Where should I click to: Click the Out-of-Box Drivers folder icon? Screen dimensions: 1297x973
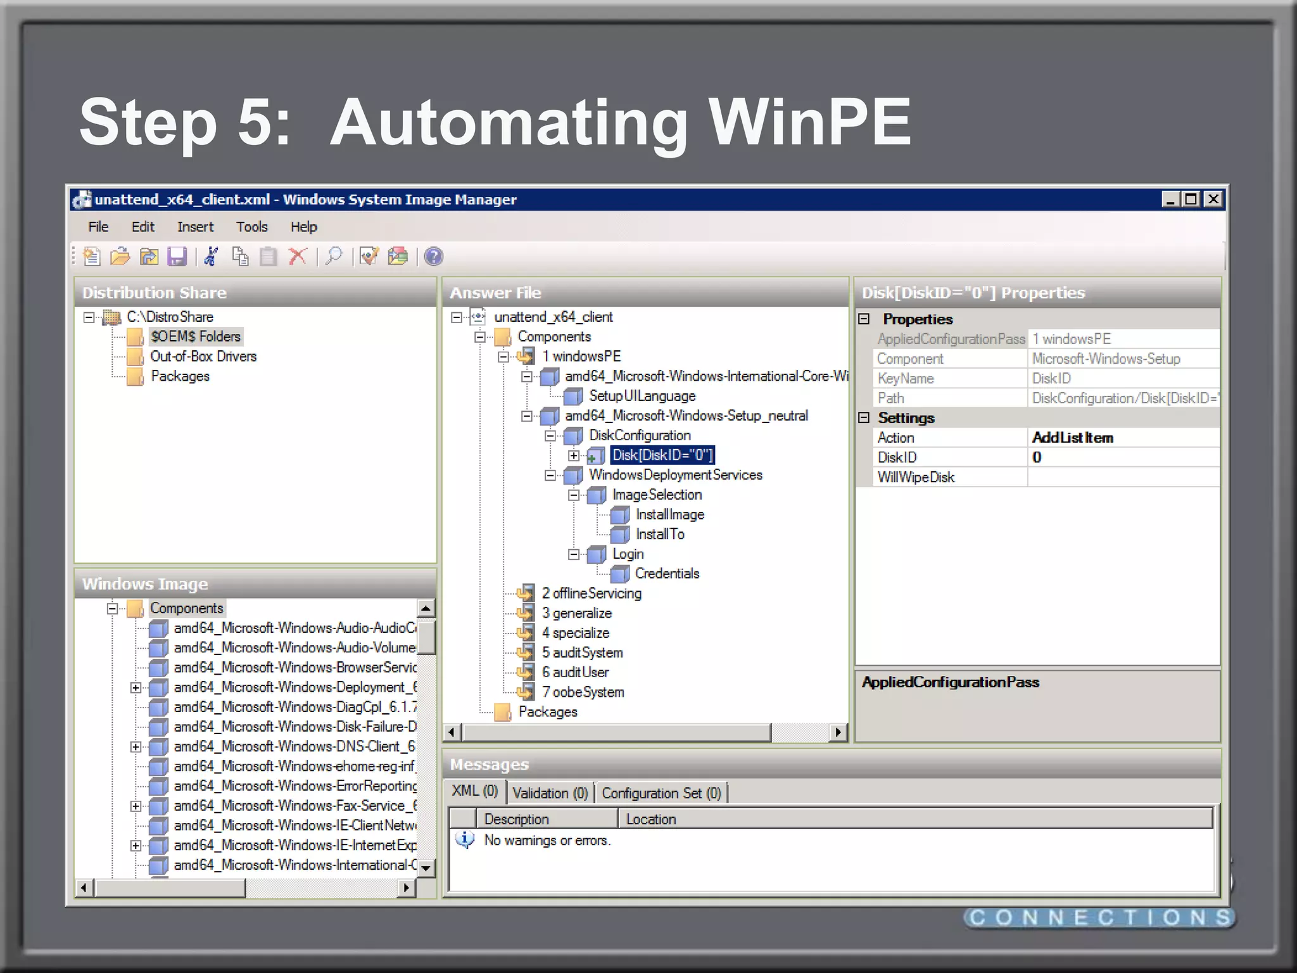click(135, 356)
